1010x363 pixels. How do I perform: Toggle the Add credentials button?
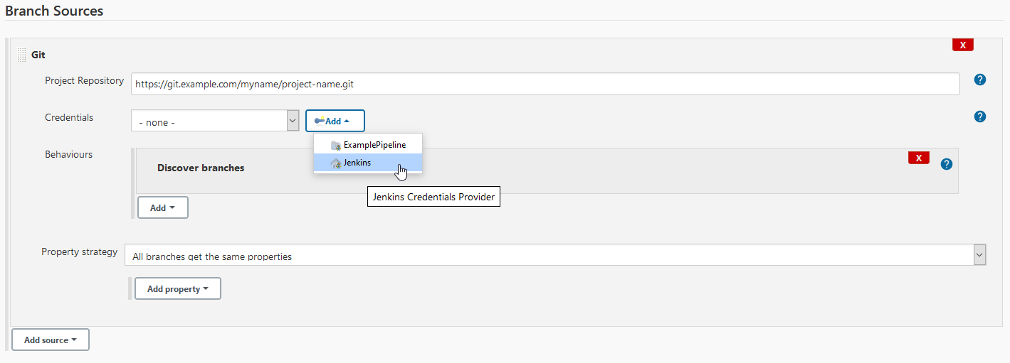pos(335,121)
